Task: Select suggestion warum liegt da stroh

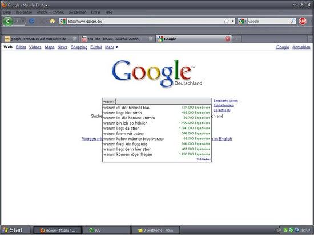Action: [x=157, y=128]
